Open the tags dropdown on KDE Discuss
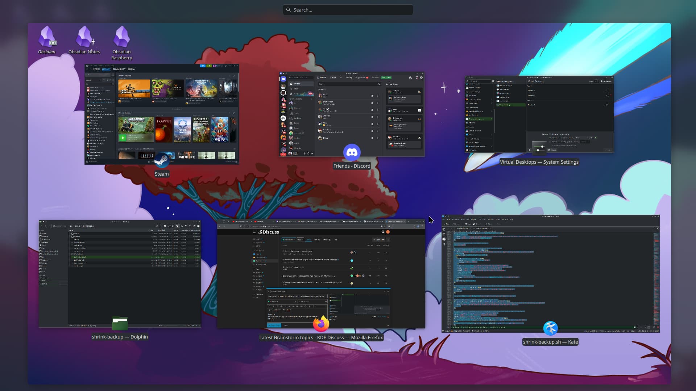This screenshot has width=696, height=391. click(300, 240)
